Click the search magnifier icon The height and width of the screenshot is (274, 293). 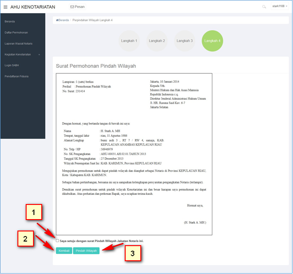(264, 7)
